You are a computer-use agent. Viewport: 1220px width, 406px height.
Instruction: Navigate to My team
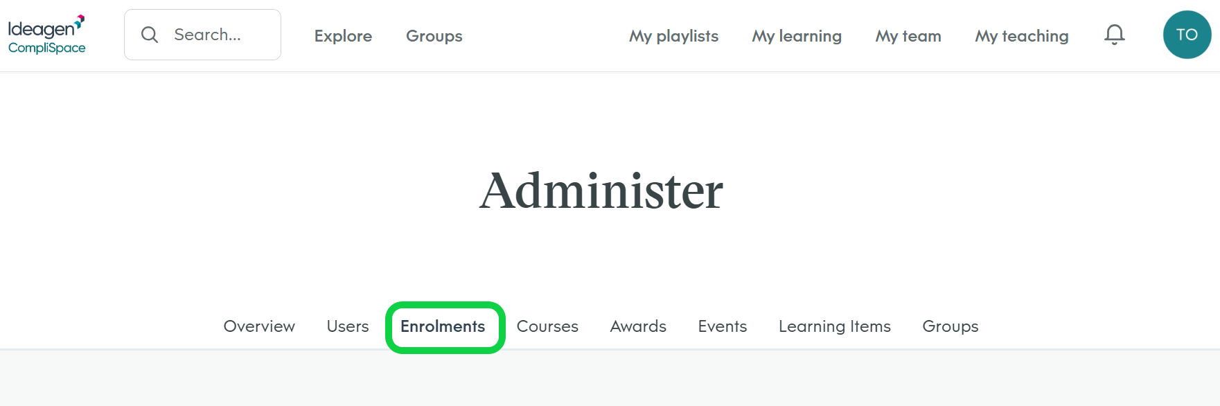(x=908, y=36)
